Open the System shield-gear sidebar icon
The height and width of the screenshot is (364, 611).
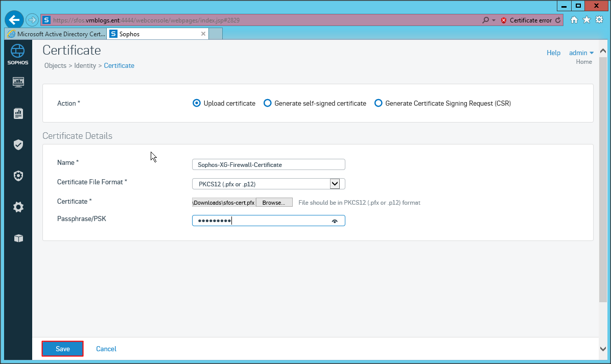click(18, 176)
